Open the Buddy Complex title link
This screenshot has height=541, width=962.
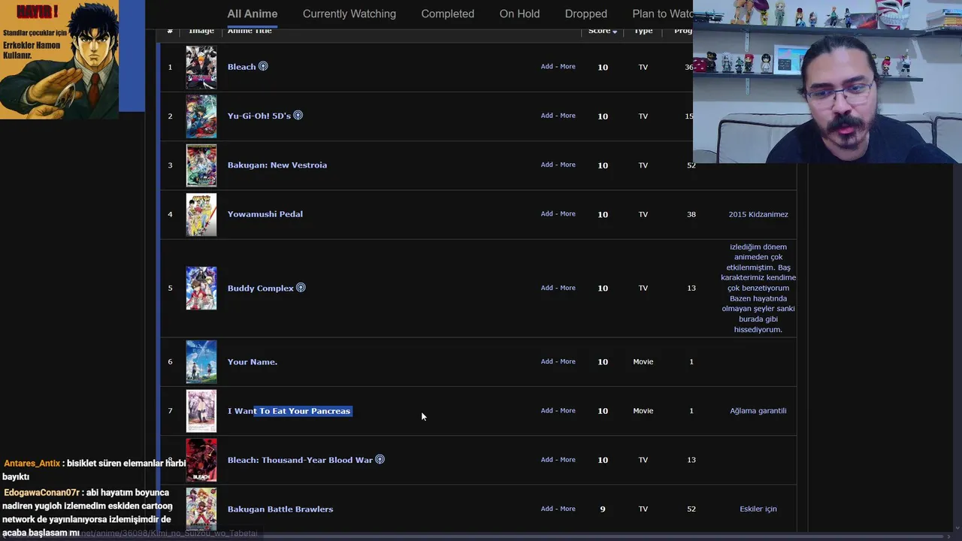pyautogui.click(x=261, y=288)
